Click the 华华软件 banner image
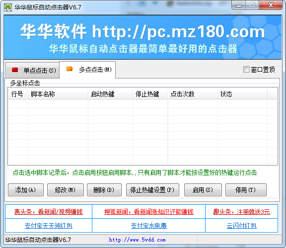This screenshot has height=248, width=286. coord(143,37)
